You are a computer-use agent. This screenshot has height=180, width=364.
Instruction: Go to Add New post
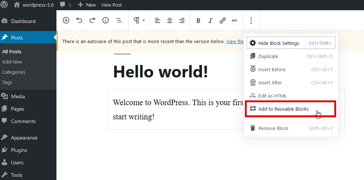(x=12, y=62)
